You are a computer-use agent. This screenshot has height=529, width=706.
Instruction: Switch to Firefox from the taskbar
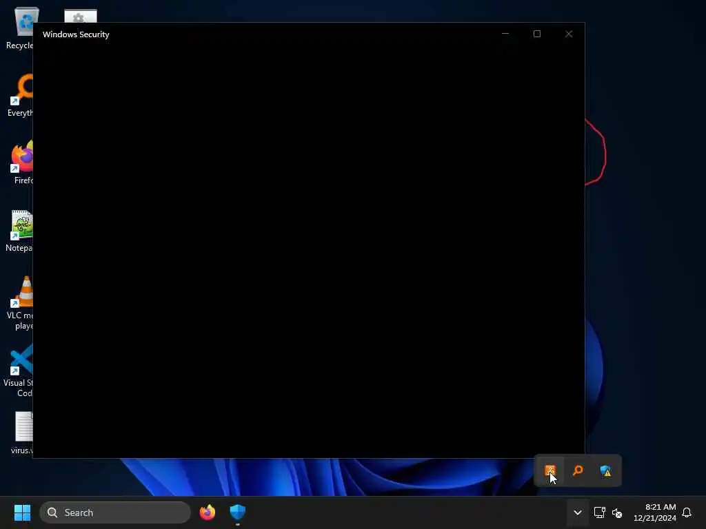click(208, 512)
